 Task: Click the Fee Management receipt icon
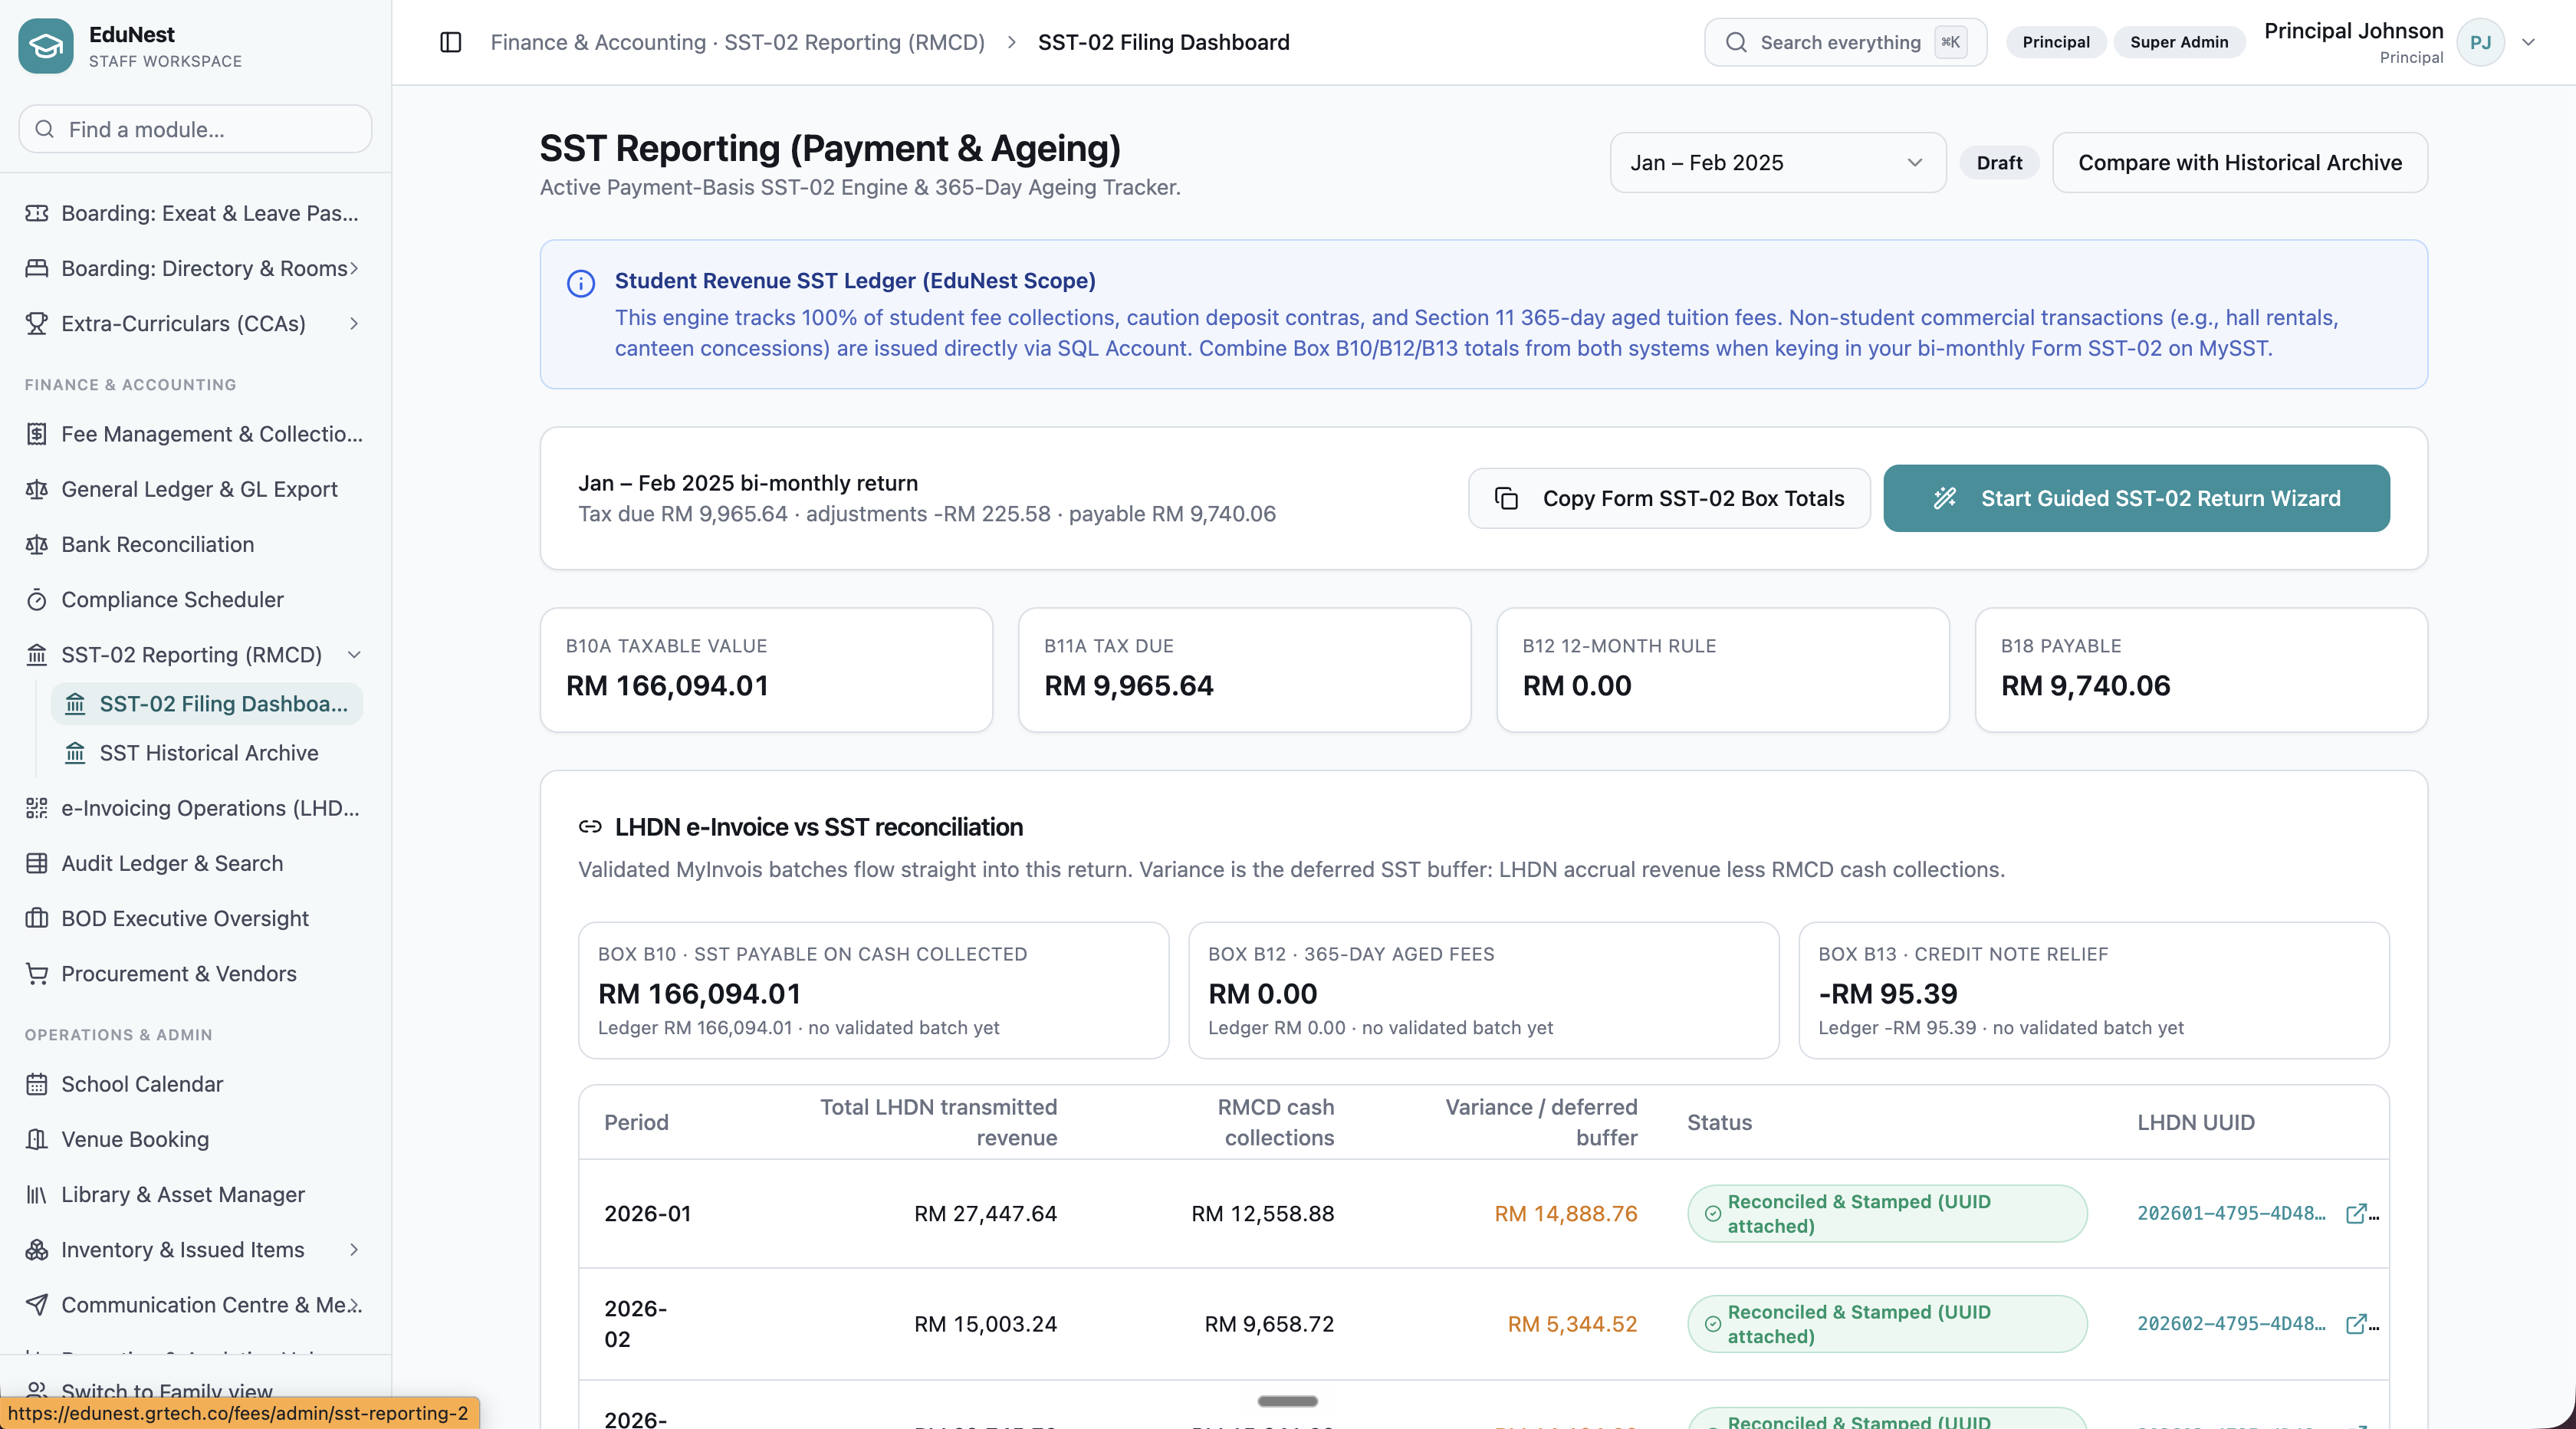(x=37, y=434)
